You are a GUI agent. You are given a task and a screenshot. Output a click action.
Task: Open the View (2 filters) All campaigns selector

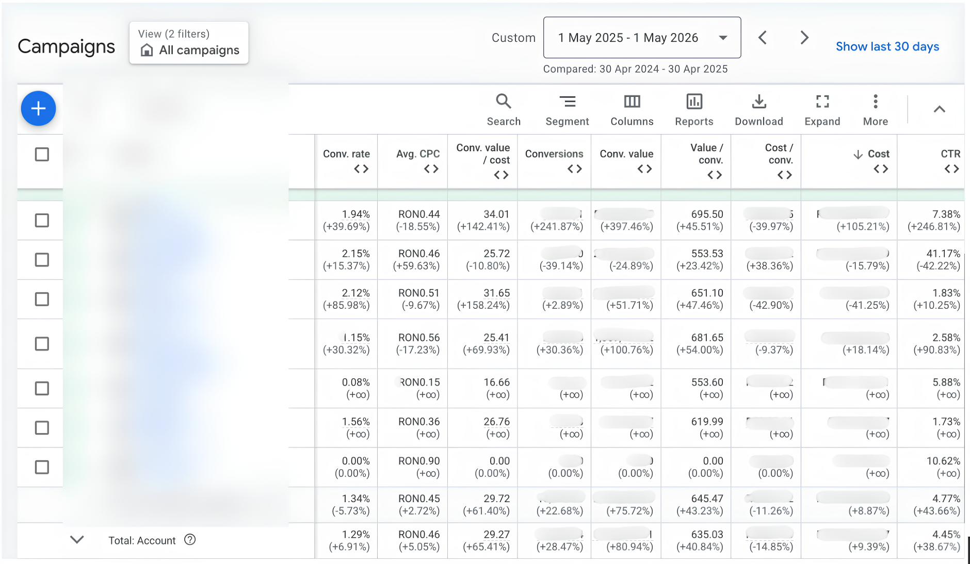pyautogui.click(x=189, y=43)
